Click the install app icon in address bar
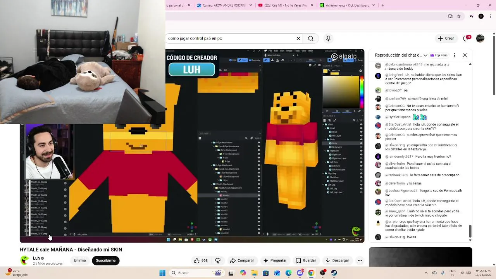This screenshot has height=279, width=496. (450, 16)
